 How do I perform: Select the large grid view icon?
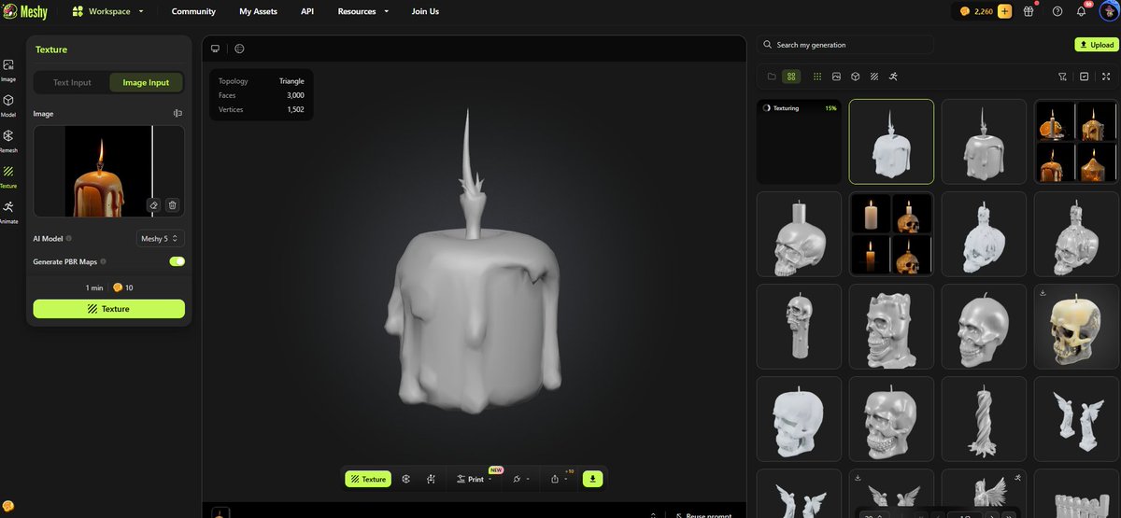point(791,77)
